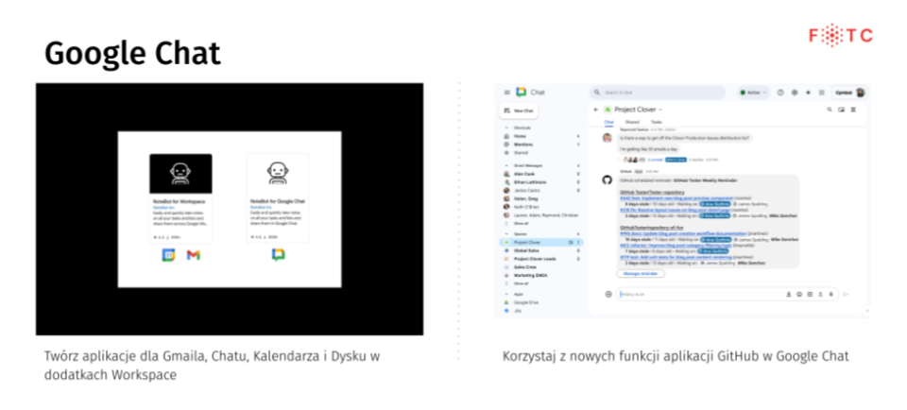Click the Google Calendar icon under NoteBot card
This screenshot has height=410, width=907.
click(x=168, y=255)
